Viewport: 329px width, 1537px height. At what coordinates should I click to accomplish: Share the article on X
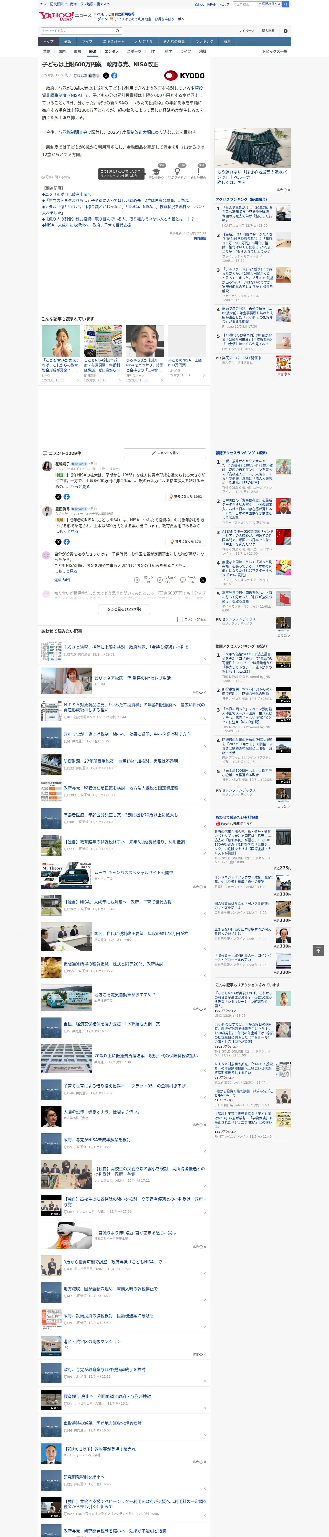[106, 76]
